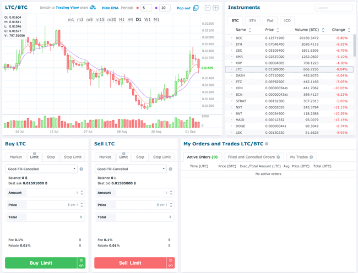Set chart timeframe to W1
The height and width of the screenshot is (273, 358).
[147, 20]
